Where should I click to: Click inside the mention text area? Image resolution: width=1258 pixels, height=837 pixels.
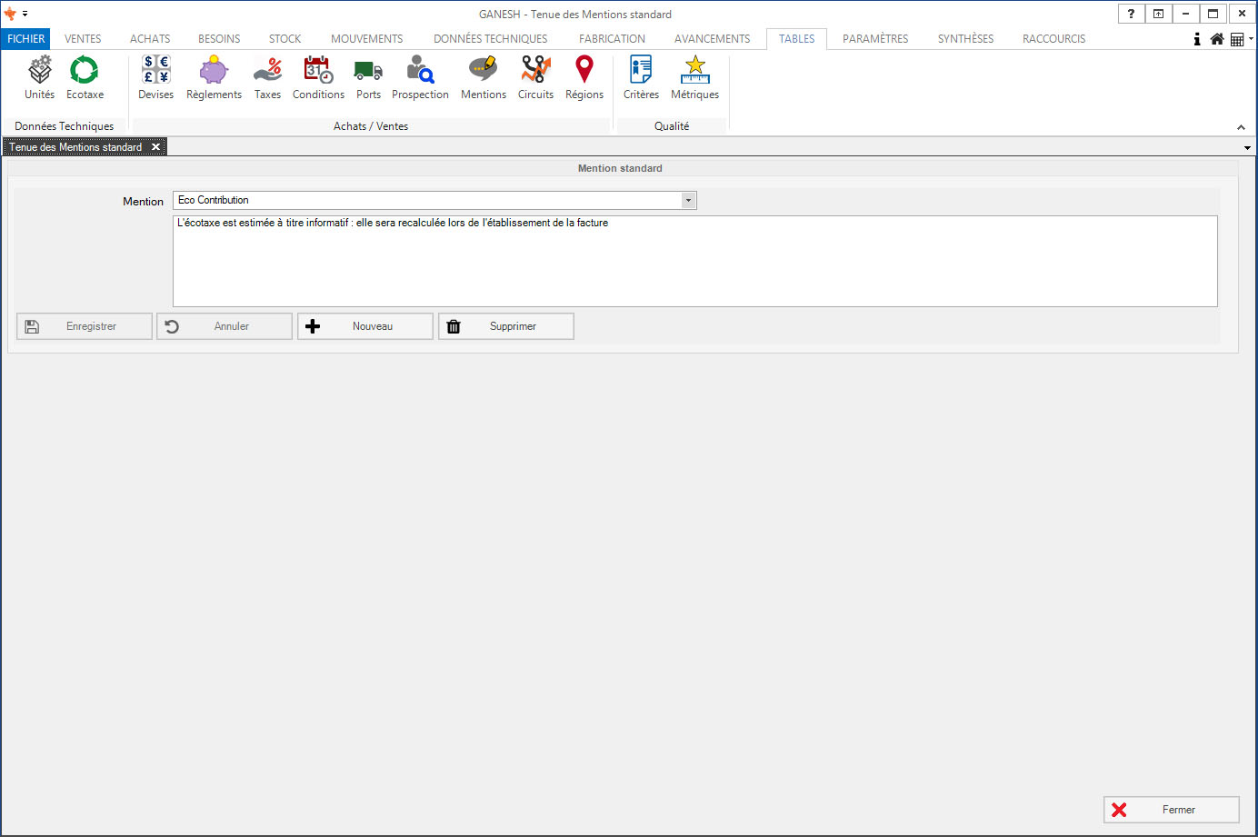pos(694,262)
